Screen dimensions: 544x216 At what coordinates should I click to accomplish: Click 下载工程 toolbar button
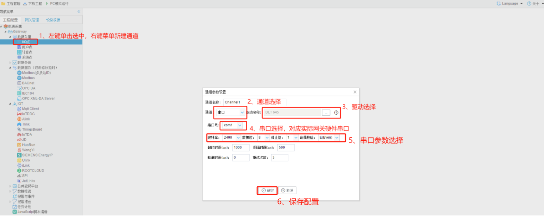32,4
